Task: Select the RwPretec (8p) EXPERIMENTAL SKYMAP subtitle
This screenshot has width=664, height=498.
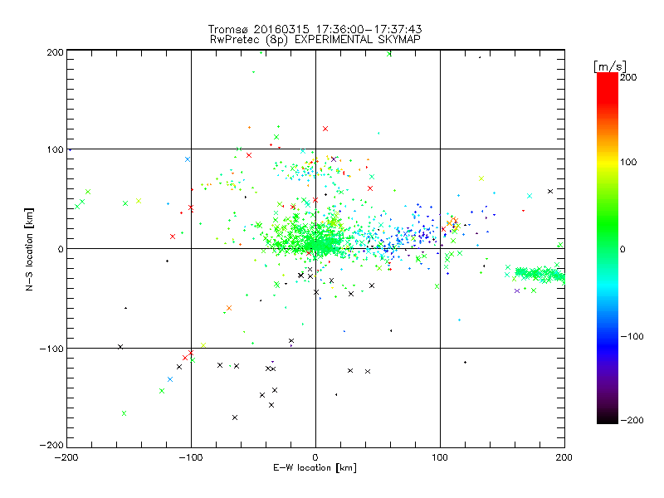Action: coord(315,39)
